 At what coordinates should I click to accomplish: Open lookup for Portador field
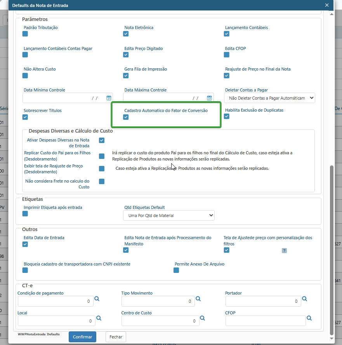305,299
